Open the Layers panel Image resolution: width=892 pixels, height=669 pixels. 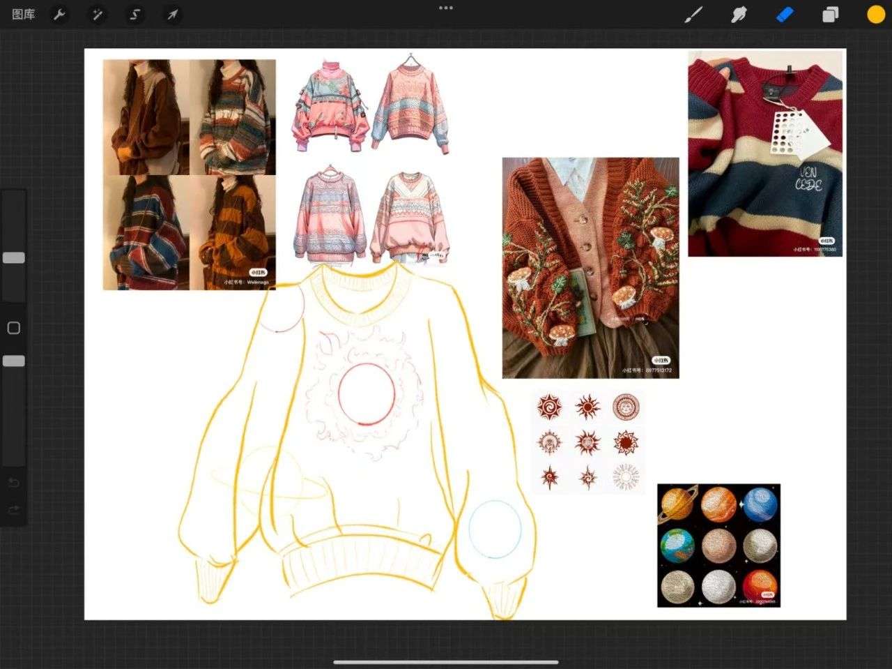click(831, 15)
